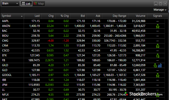The image size is (169, 100).
Task: Open the Blain watchlist dropdown
Action: pos(10,4)
